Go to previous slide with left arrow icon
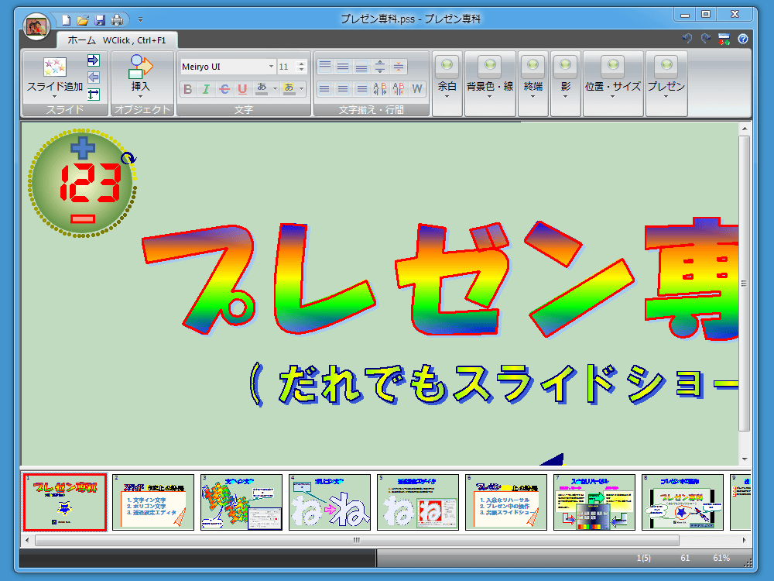The width and height of the screenshot is (774, 581). [x=94, y=77]
